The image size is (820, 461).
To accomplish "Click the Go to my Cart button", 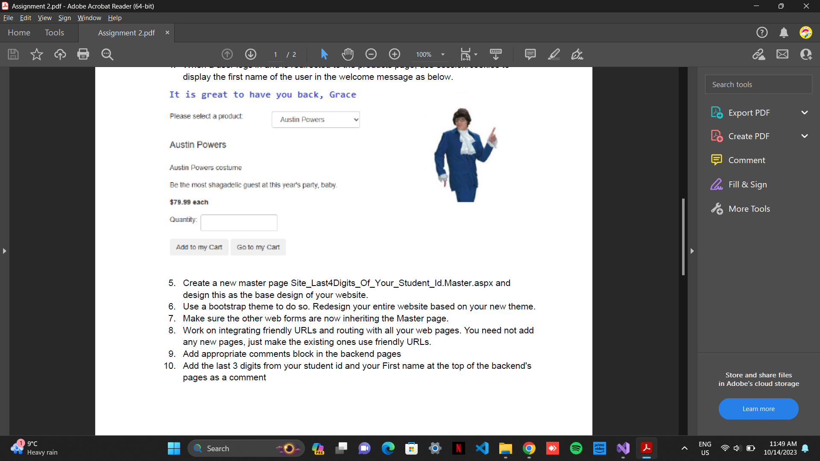I will [x=258, y=247].
